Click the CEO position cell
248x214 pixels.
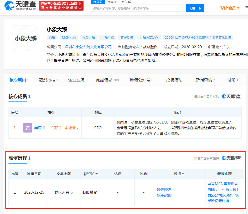coord(98,128)
